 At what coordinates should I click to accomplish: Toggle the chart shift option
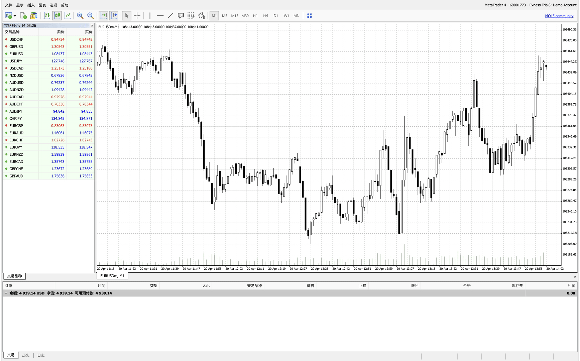pyautogui.click(x=114, y=16)
